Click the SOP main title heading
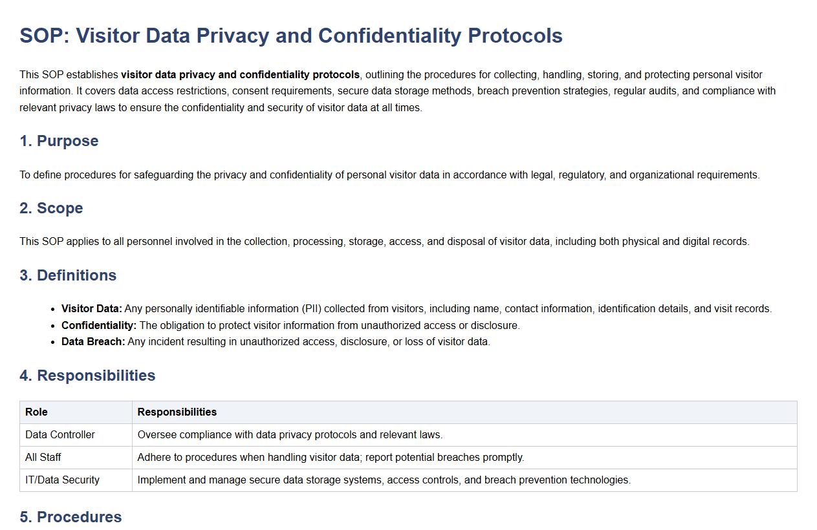This screenshot has height=530, width=817. click(x=291, y=36)
